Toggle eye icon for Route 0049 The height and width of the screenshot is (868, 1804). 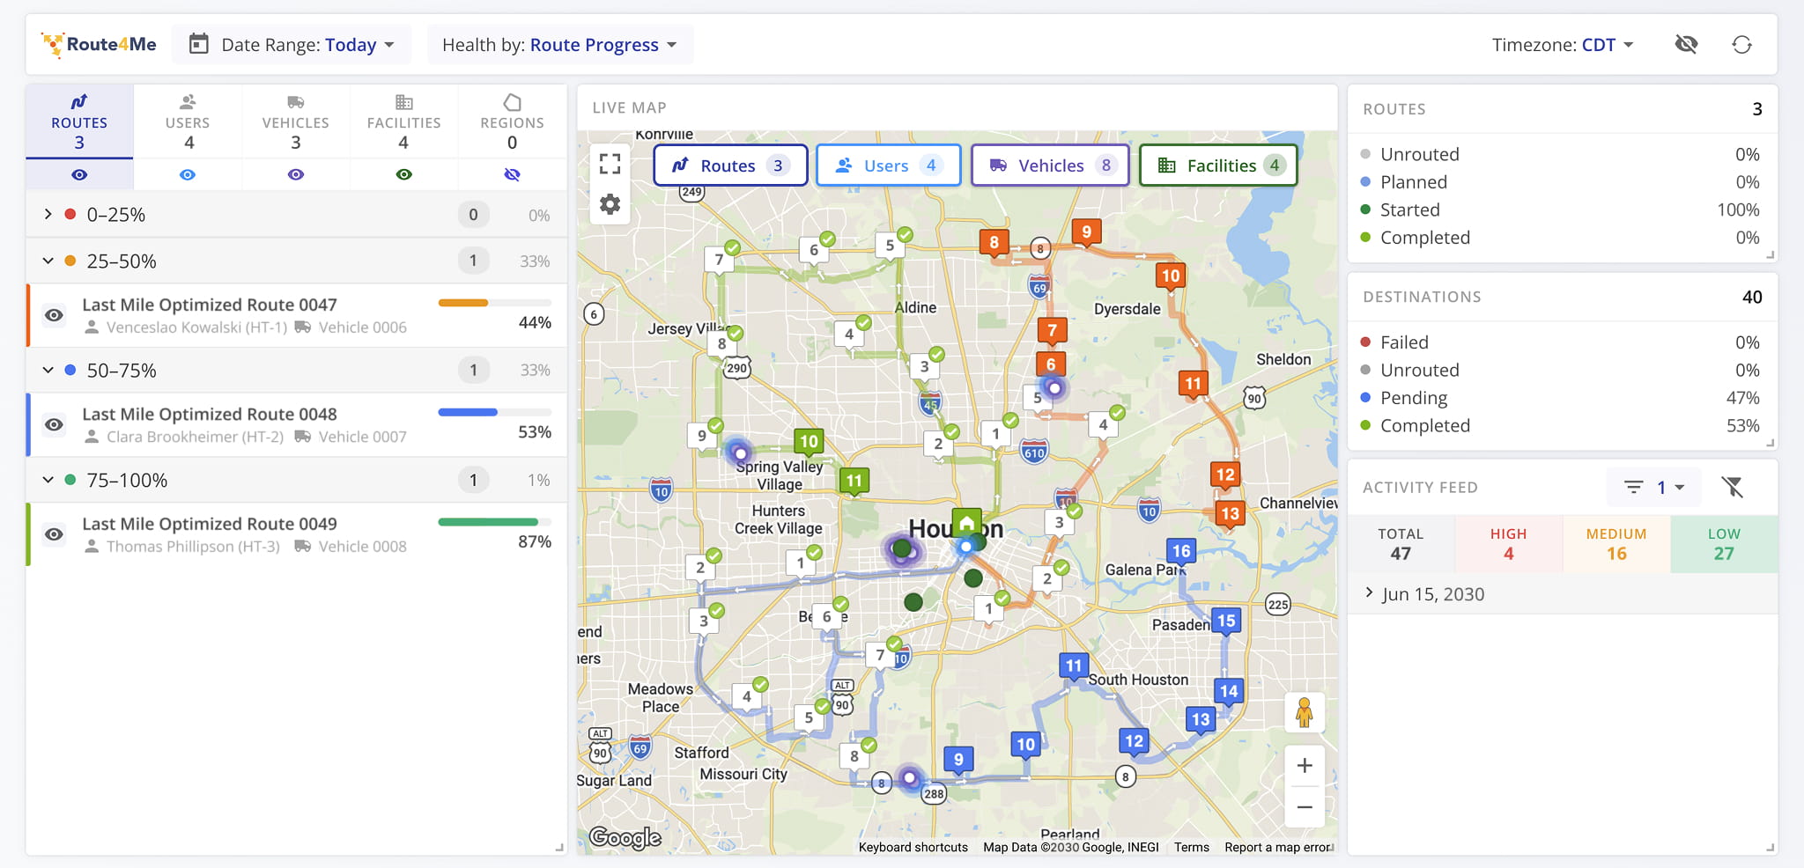tap(55, 534)
